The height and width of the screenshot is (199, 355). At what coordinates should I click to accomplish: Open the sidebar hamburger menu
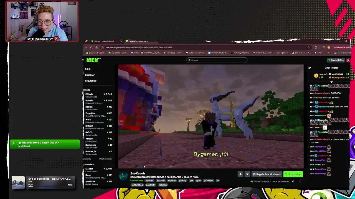tap(83, 60)
